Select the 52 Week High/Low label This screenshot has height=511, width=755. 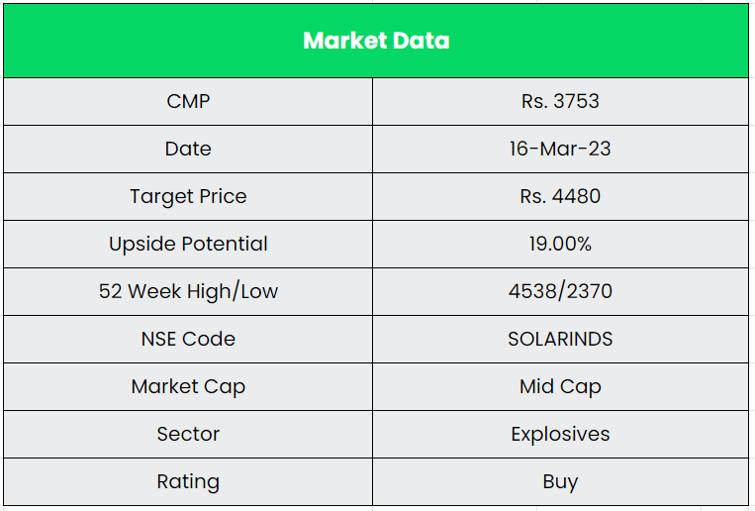[x=188, y=291]
